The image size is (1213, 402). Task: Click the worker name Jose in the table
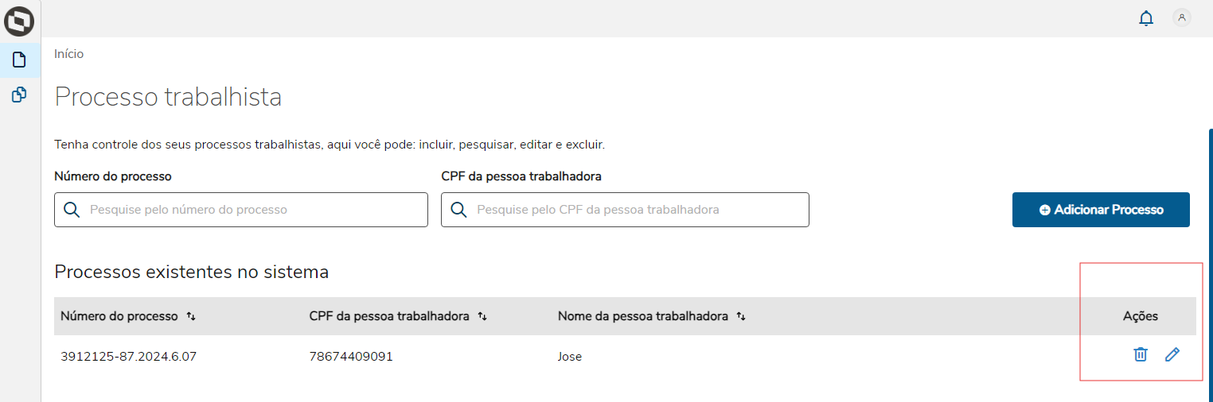pyautogui.click(x=570, y=357)
